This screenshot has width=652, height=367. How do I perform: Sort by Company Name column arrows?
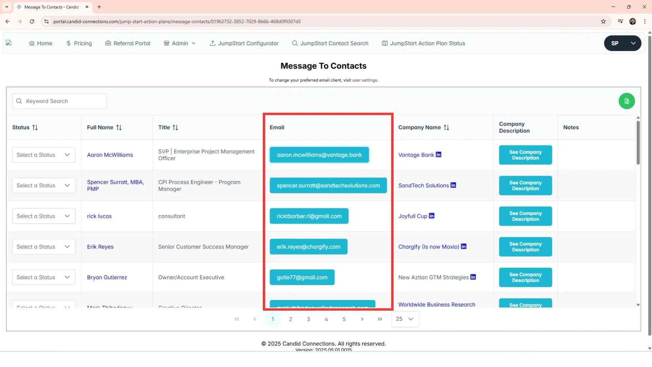446,127
